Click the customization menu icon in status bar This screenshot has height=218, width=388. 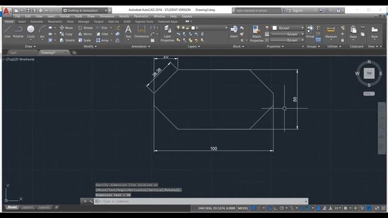point(383,208)
